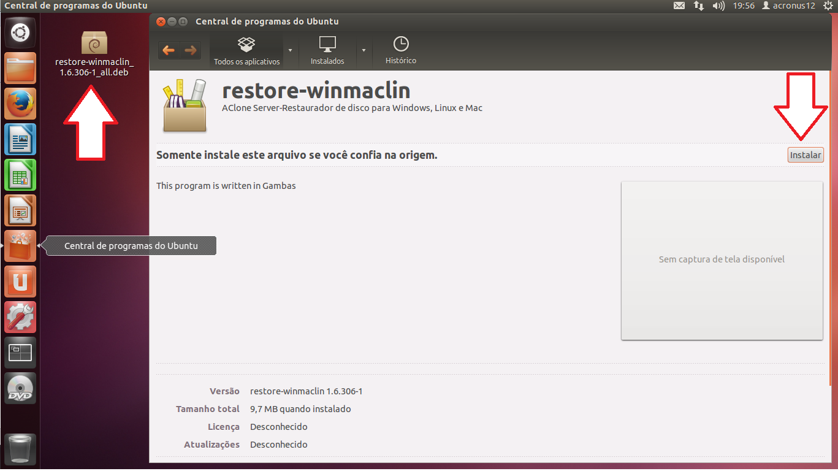The width and height of the screenshot is (838, 471).
Task: Click the 19:56 clock indicator
Action: click(744, 6)
